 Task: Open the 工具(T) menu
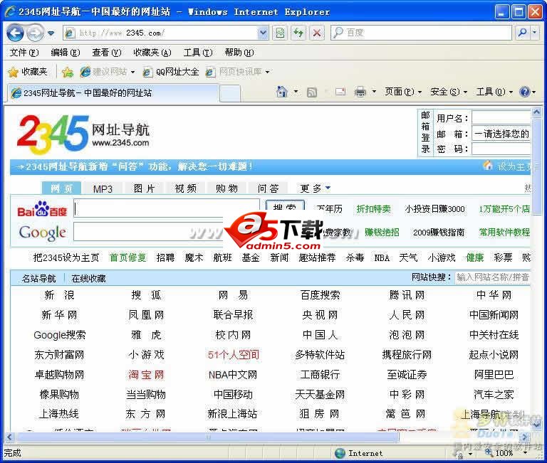[198, 53]
